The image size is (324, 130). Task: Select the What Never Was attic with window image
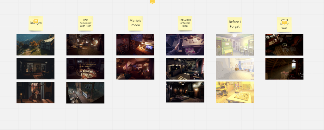[x=284, y=69]
